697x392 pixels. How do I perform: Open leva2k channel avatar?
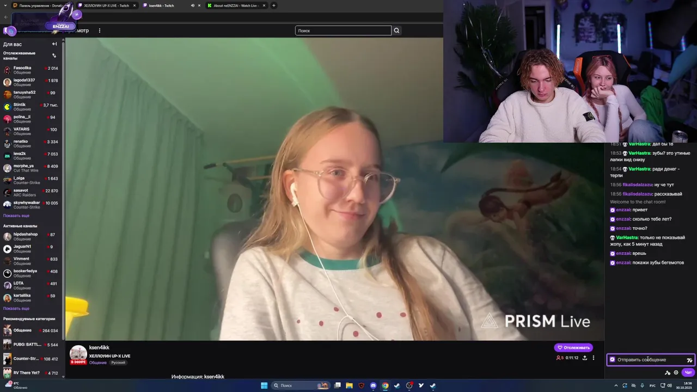[7, 156]
